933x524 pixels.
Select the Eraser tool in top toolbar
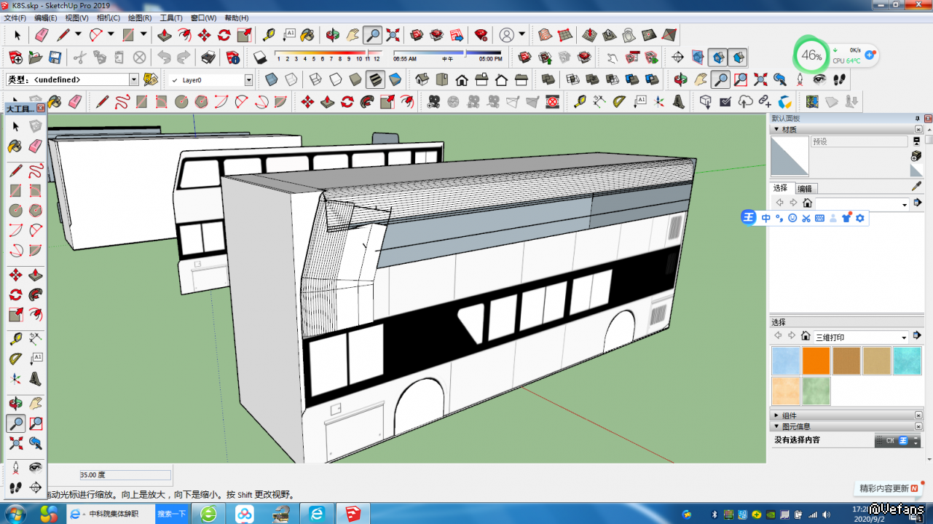pos(42,35)
